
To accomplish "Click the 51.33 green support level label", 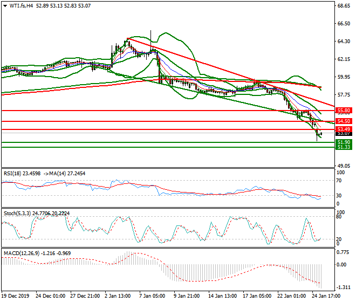I will (344, 147).
